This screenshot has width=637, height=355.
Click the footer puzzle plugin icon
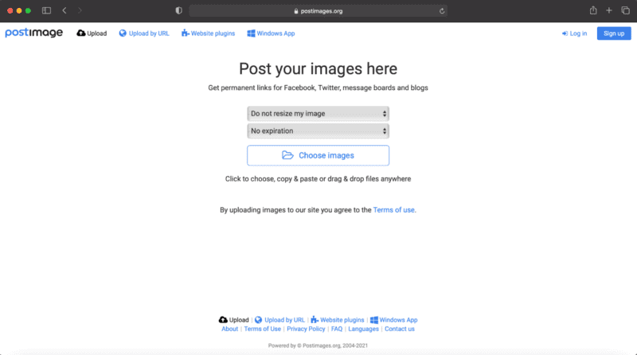(x=315, y=320)
